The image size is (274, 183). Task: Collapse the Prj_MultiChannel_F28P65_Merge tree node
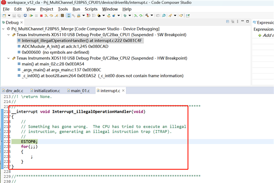(3, 29)
